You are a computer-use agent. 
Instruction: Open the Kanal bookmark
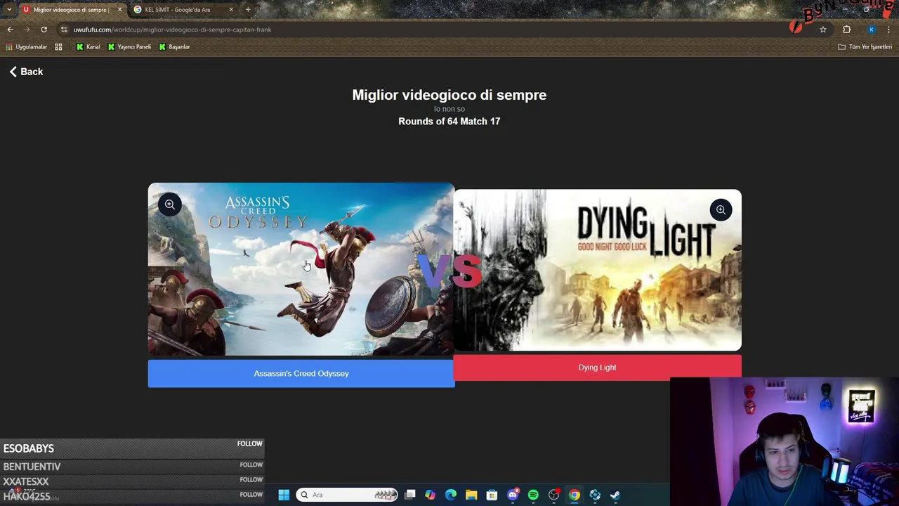coord(88,46)
